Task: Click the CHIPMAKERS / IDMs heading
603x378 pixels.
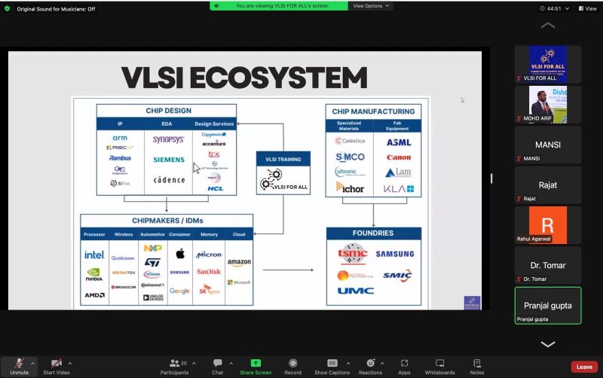Action: pyautogui.click(x=167, y=221)
